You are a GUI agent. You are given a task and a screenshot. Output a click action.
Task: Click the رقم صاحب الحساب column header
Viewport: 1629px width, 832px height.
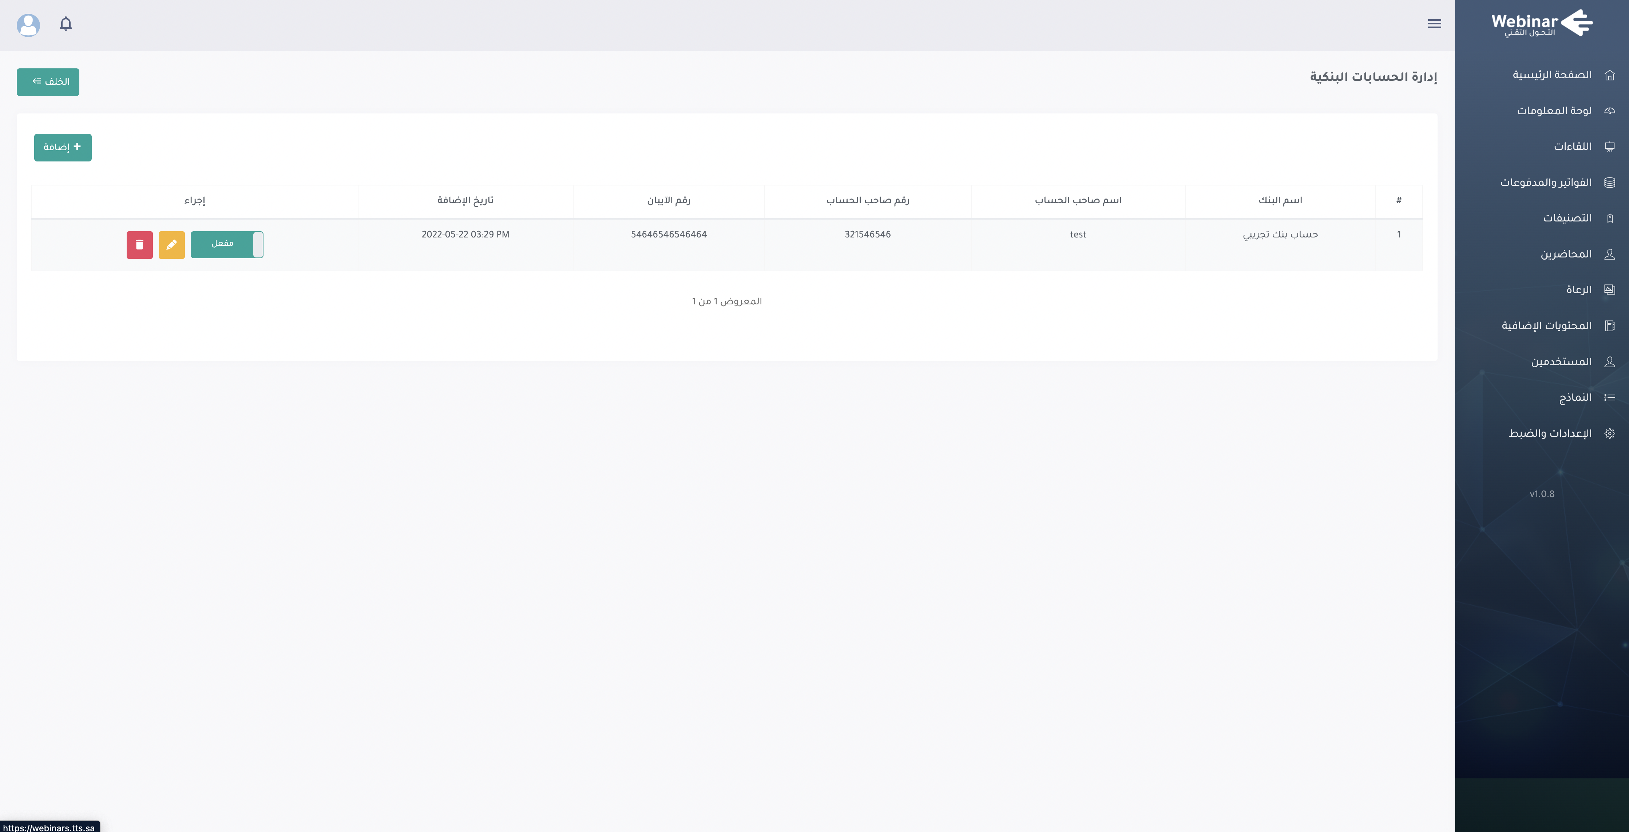tap(868, 201)
